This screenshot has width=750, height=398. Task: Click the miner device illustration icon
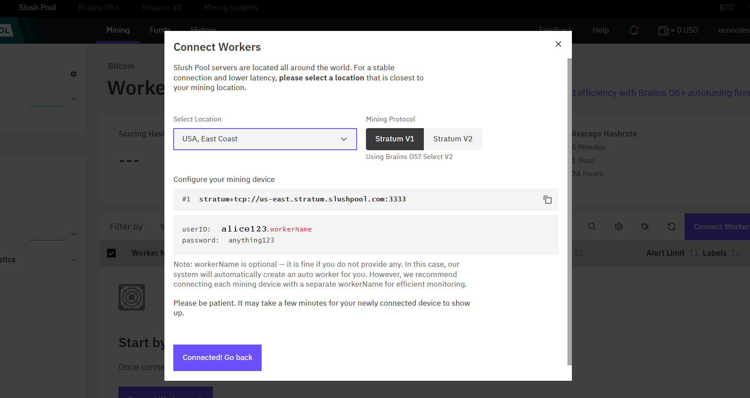click(x=132, y=297)
